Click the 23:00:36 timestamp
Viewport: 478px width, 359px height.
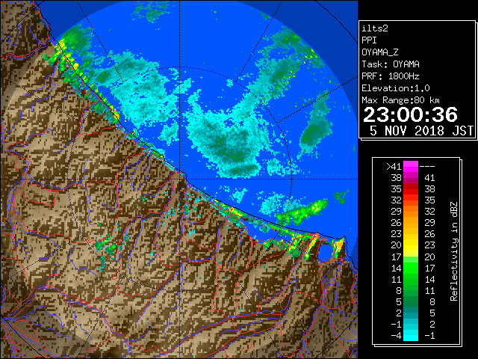point(410,114)
